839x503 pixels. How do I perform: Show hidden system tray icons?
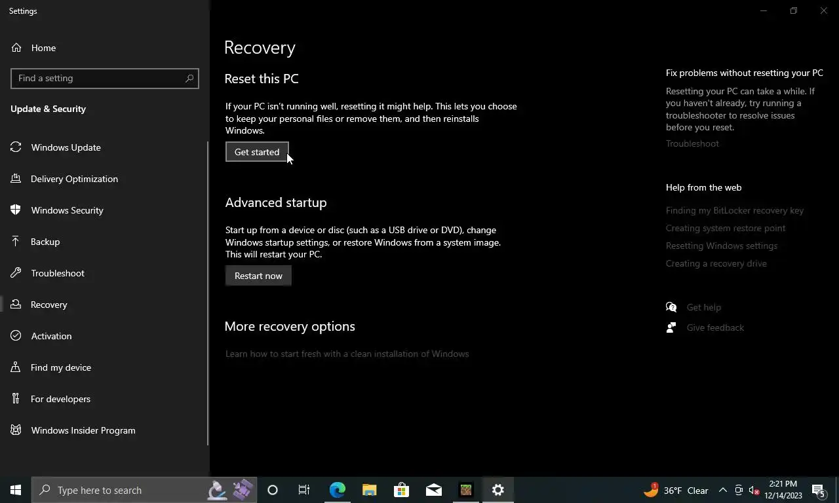pos(723,490)
